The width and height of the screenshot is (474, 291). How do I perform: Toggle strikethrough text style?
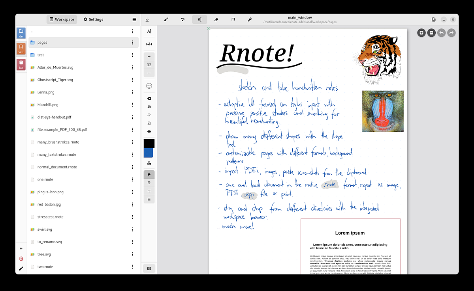point(149,131)
